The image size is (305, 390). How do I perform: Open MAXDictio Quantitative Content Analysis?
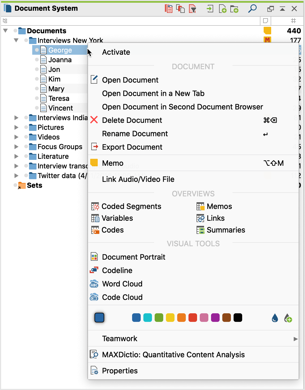pyautogui.click(x=193, y=355)
